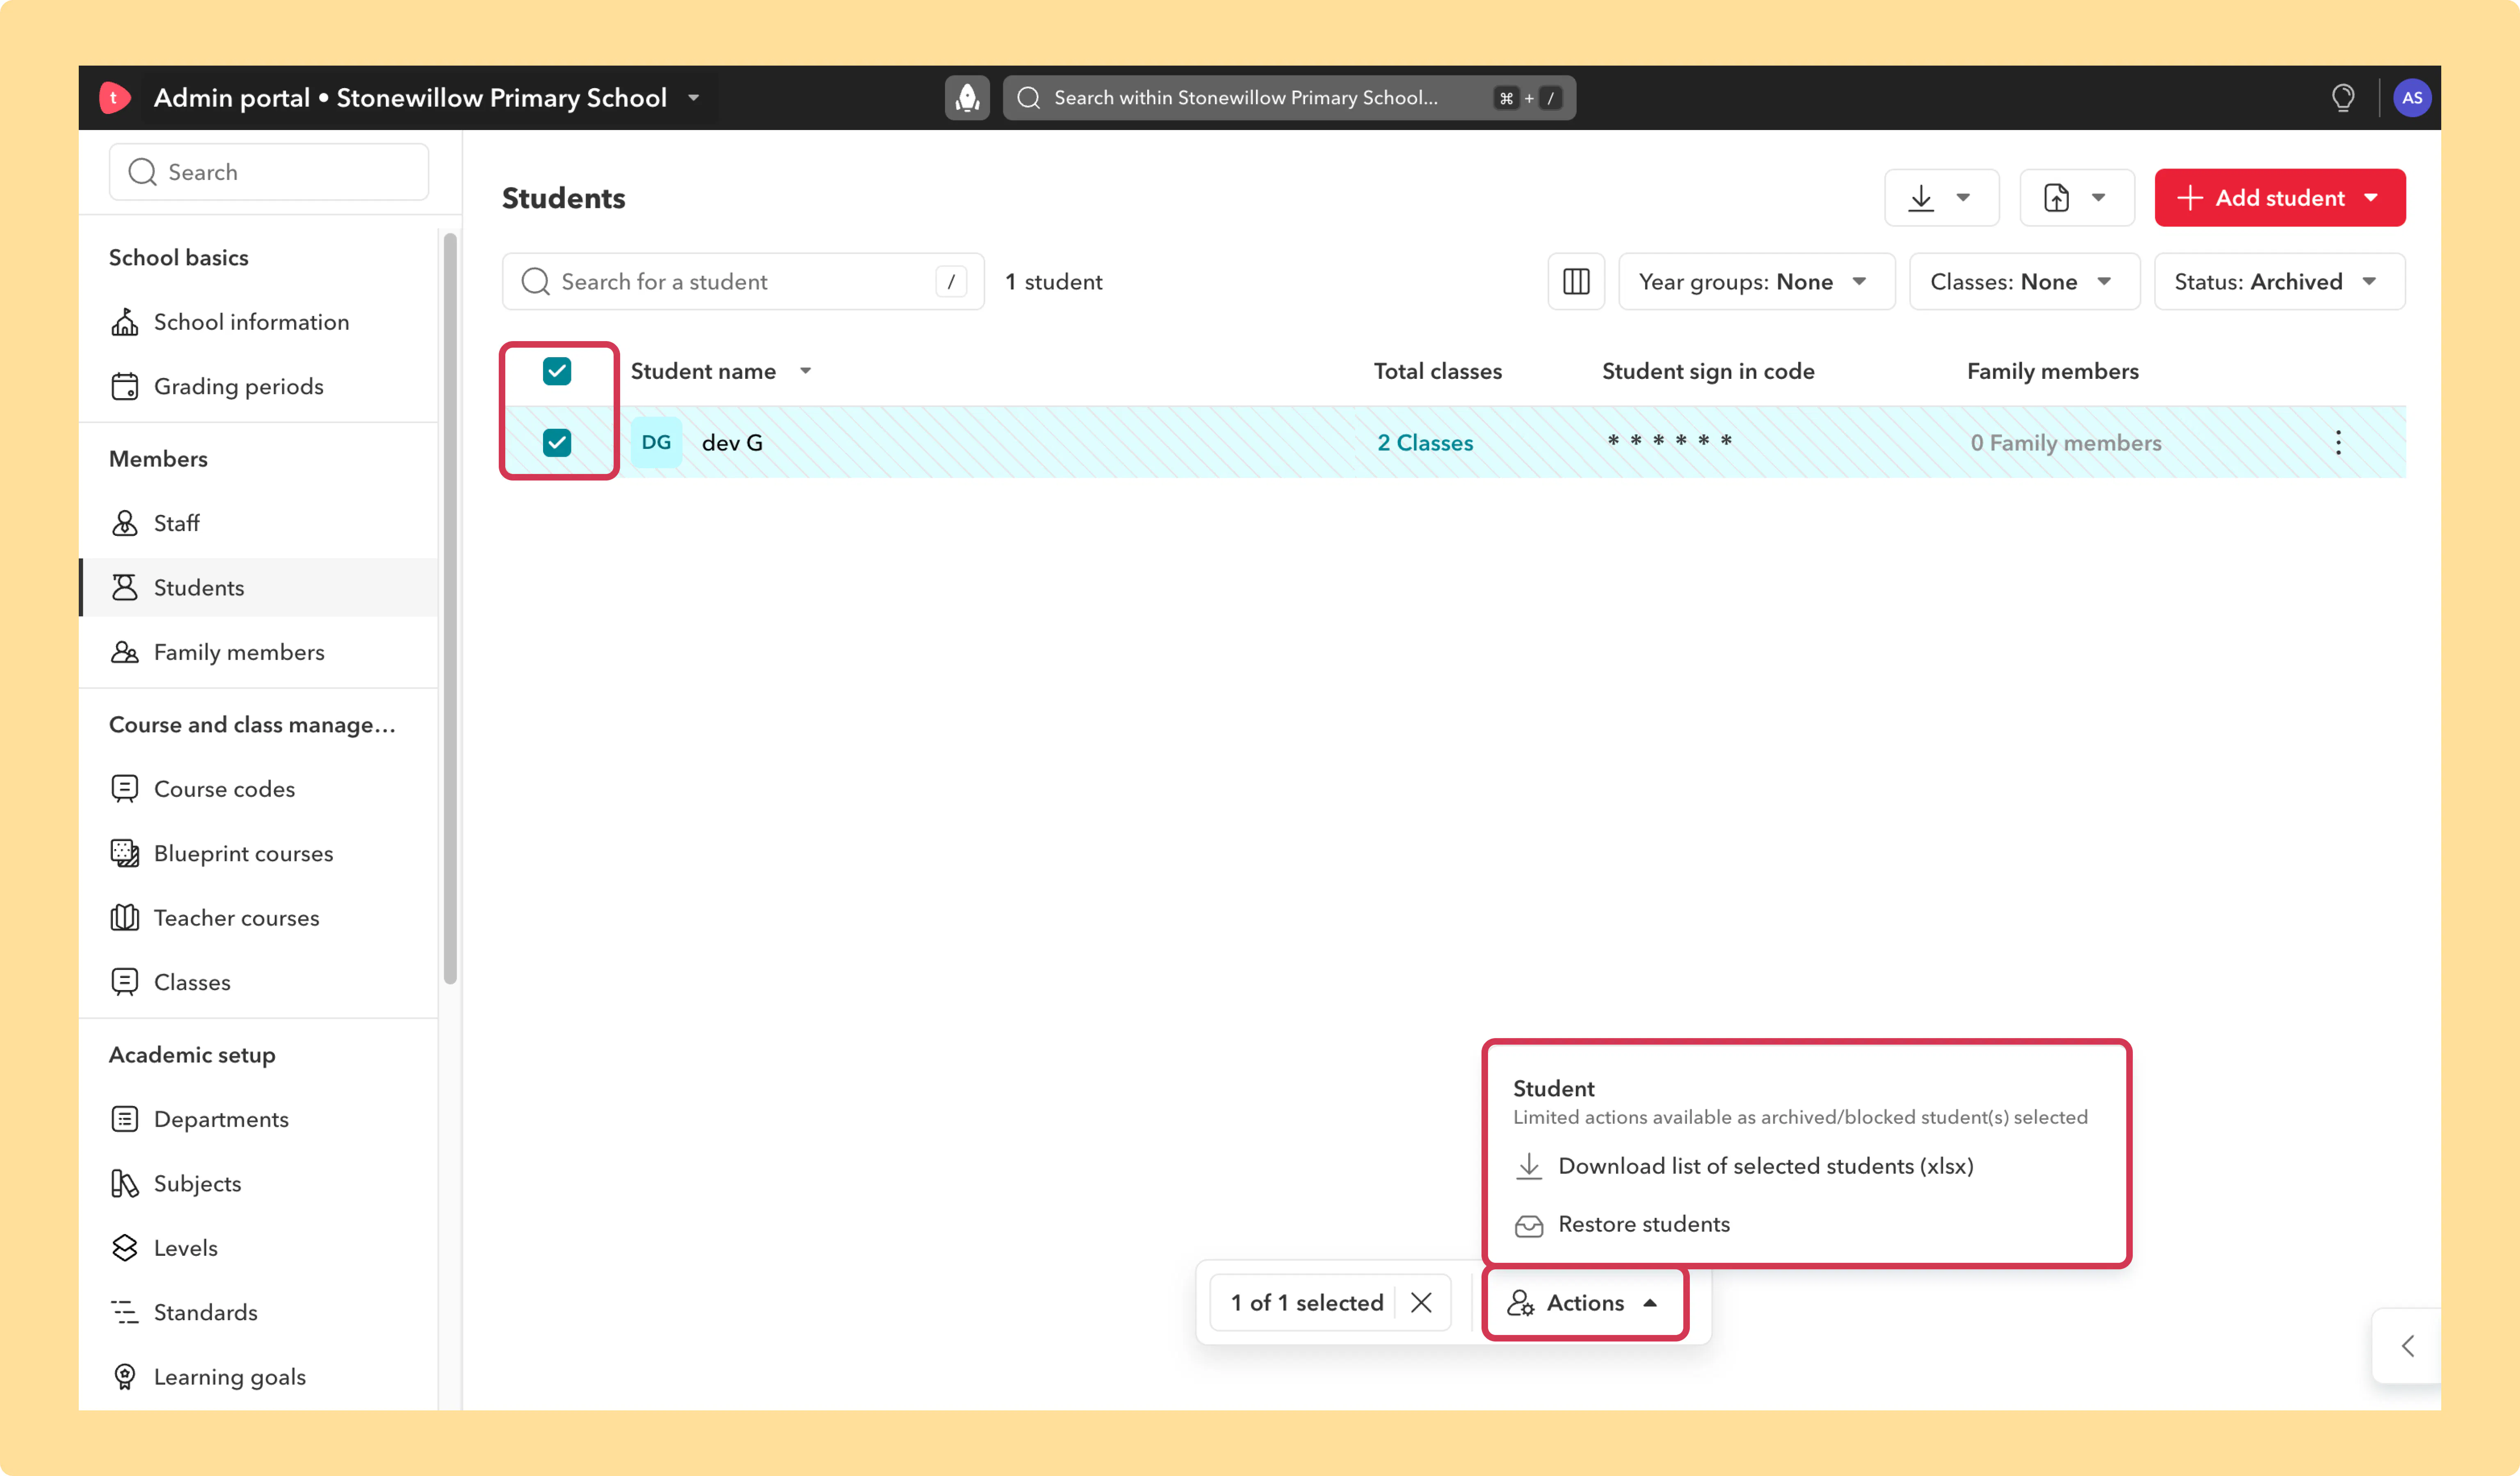Select Students in the sidebar

(x=258, y=588)
